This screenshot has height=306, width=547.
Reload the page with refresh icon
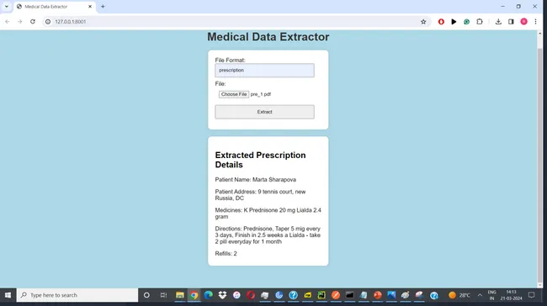point(33,22)
